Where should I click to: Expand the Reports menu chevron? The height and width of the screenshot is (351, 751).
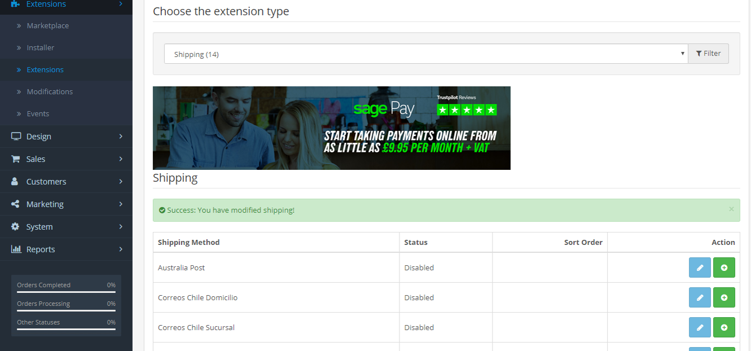121,249
